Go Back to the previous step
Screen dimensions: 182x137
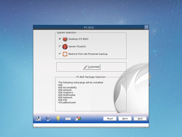pos(125,118)
